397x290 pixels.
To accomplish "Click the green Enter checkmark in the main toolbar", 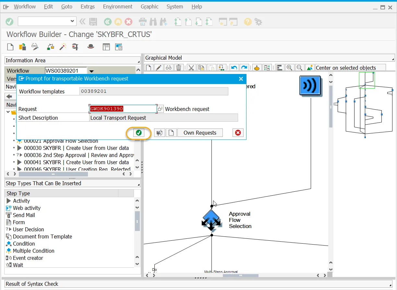I will tap(10, 22).
